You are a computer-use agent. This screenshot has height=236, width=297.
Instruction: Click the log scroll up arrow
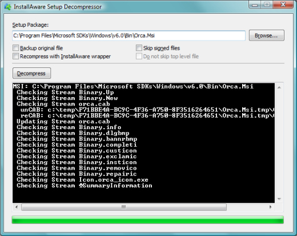pyautogui.click(x=279, y=87)
